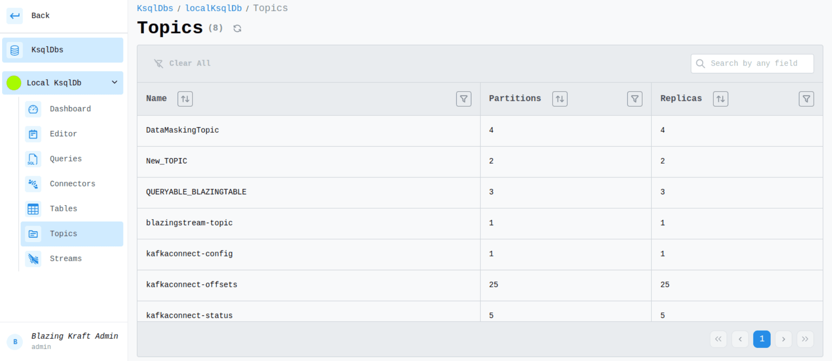The image size is (832, 361).
Task: Open the Dashboard sidebar item
Action: pos(70,109)
